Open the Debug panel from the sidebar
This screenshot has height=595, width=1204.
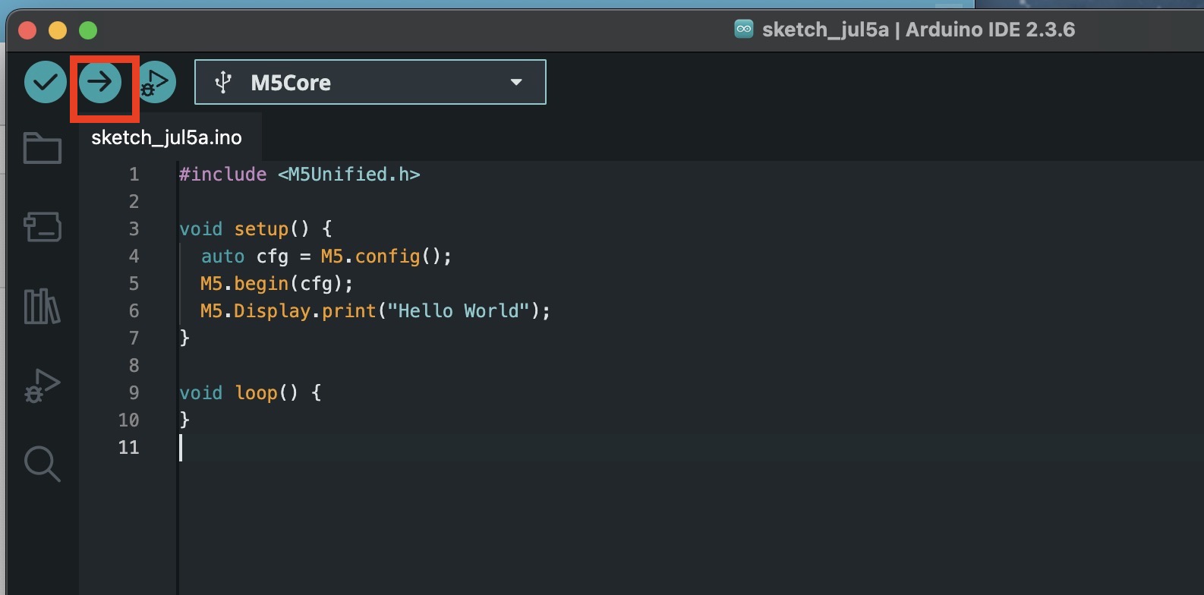pyautogui.click(x=43, y=386)
